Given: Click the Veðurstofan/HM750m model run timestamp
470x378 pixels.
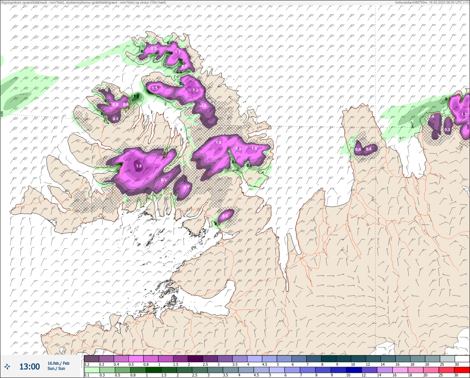Looking at the screenshot, I should pos(432,3).
